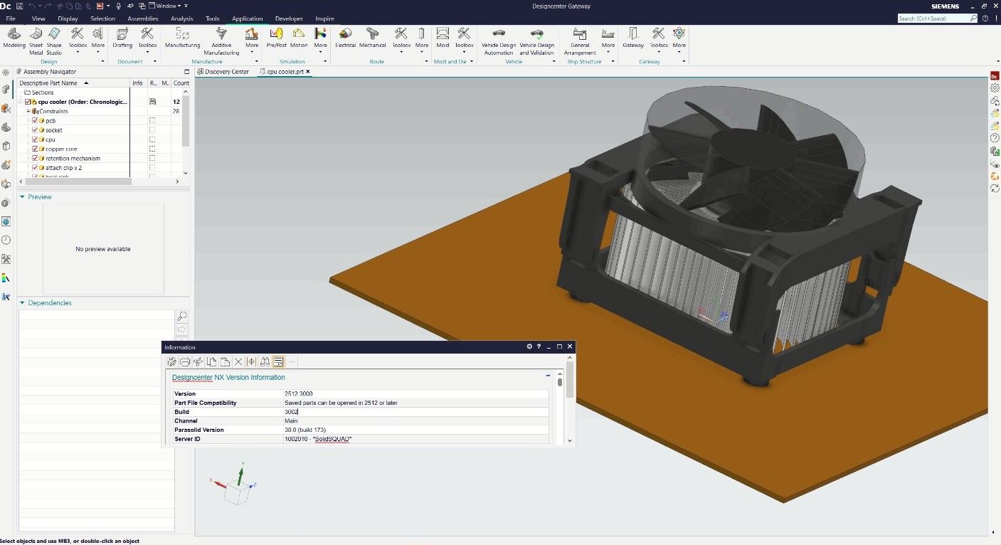Launch the Shape Studio tool
The height and width of the screenshot is (545, 1001).
pyautogui.click(x=53, y=38)
